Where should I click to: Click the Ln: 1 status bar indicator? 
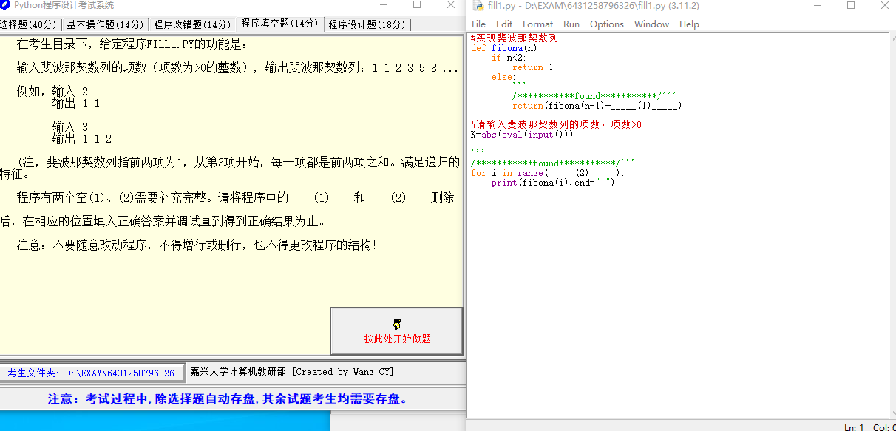click(x=854, y=427)
